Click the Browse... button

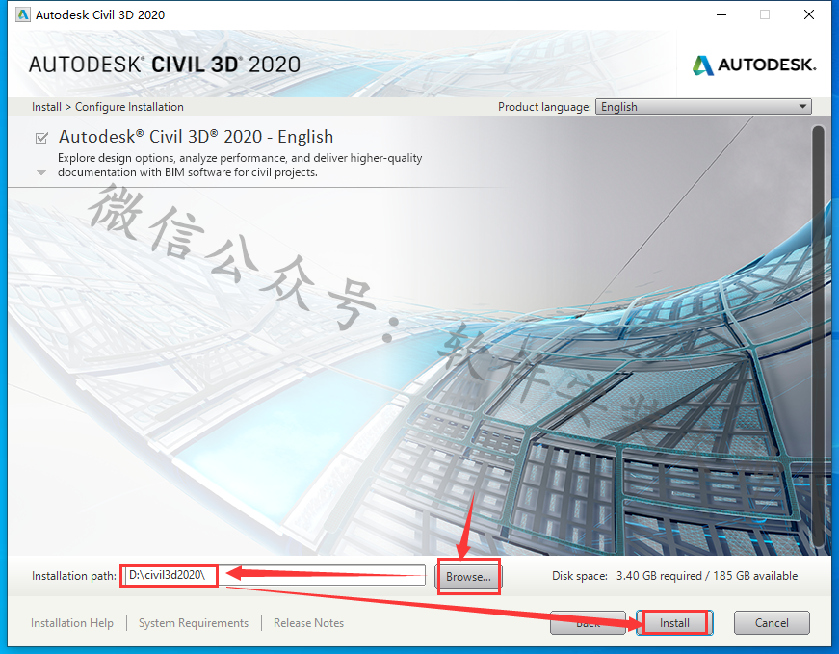pos(469,576)
